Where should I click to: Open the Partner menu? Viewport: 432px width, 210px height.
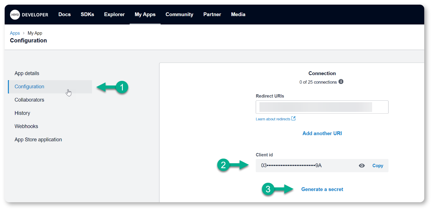(212, 14)
